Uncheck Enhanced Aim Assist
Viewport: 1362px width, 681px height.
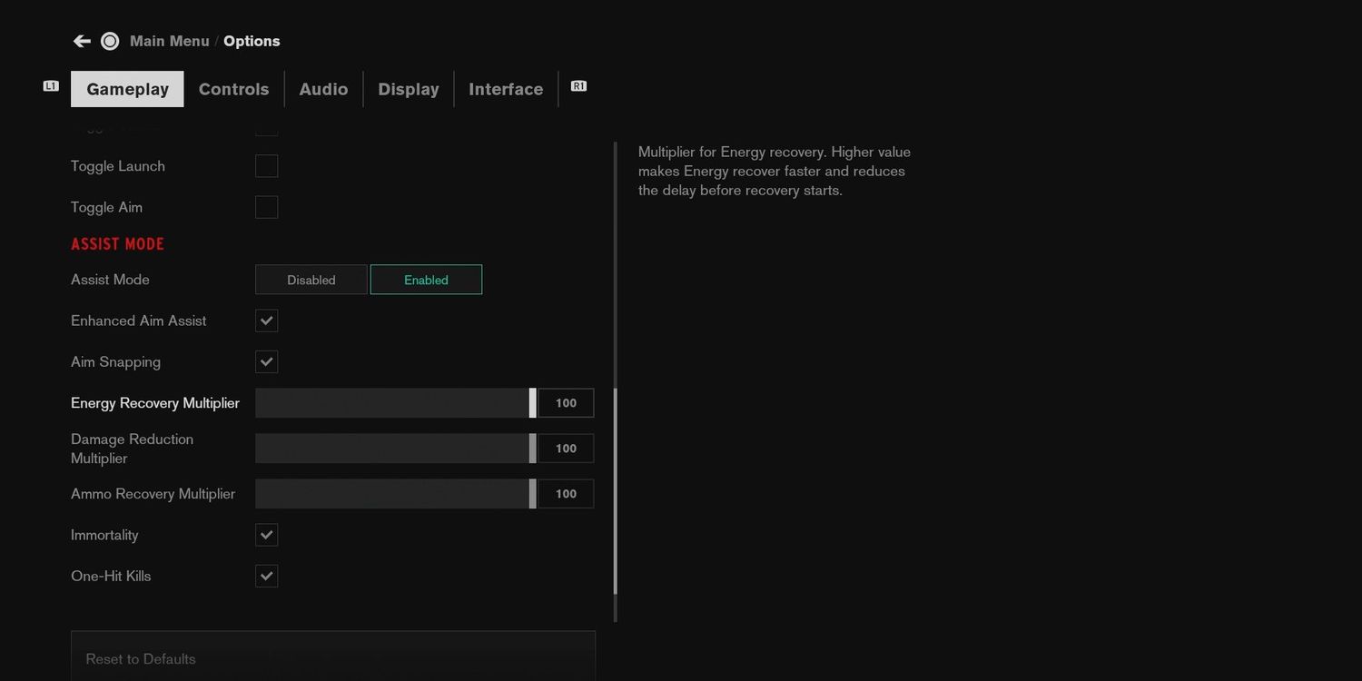coord(266,321)
